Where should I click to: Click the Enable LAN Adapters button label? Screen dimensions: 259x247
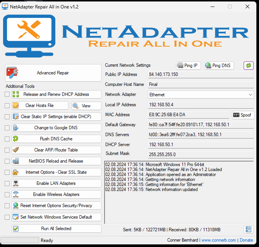tap(56, 183)
